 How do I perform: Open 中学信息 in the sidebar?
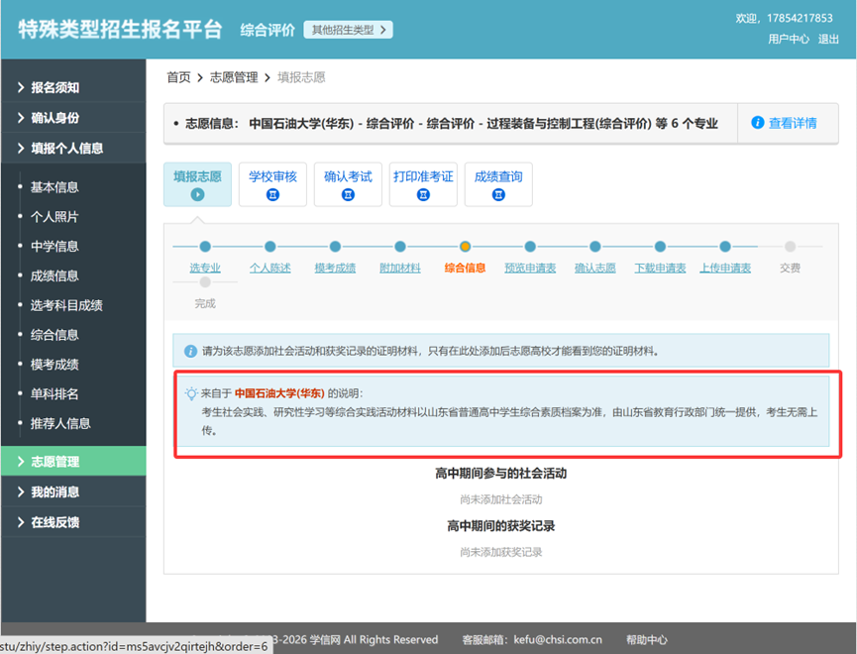click(x=54, y=246)
